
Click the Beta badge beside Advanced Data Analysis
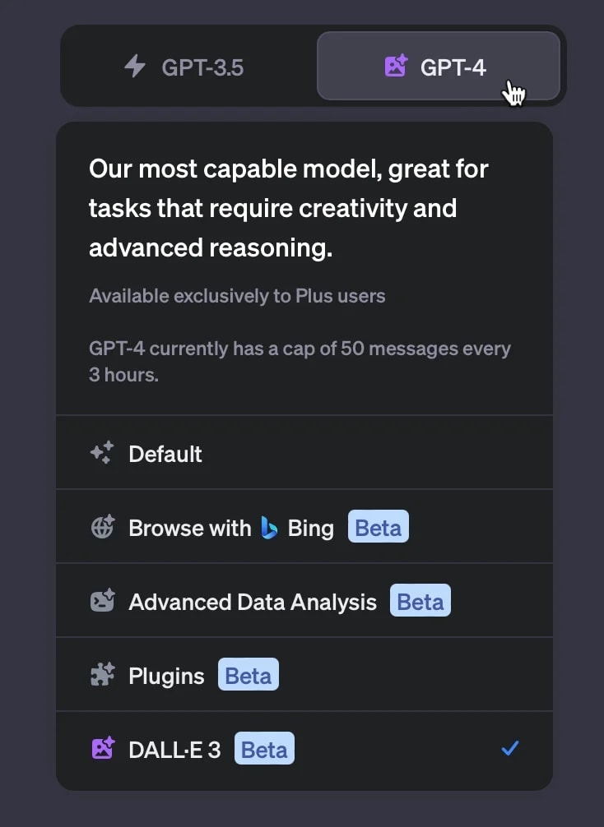coord(420,602)
